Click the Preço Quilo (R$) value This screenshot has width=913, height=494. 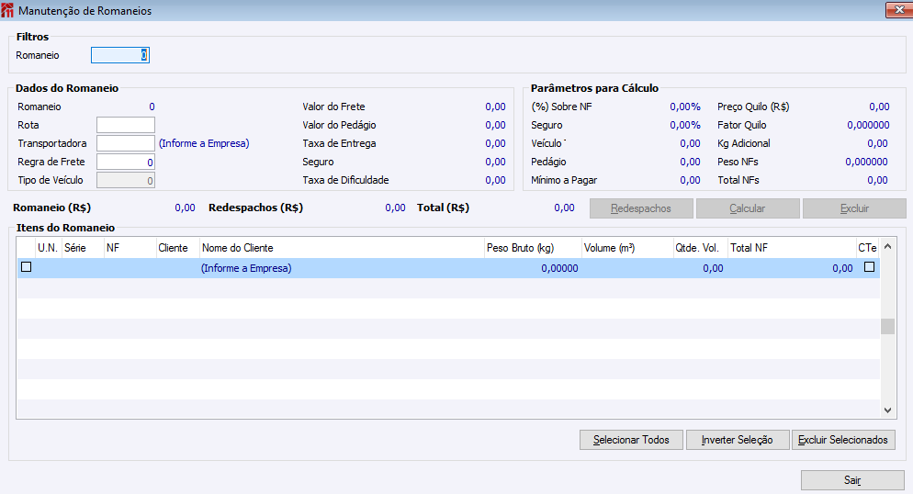pyautogui.click(x=879, y=107)
